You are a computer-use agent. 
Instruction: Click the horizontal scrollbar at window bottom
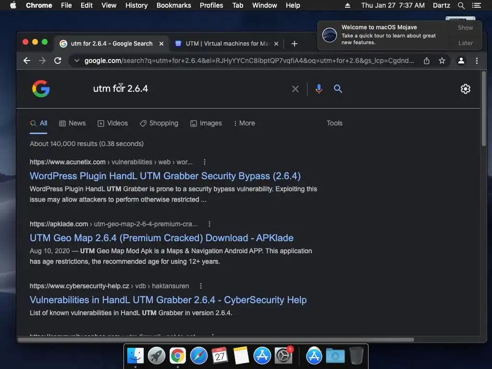(216, 340)
